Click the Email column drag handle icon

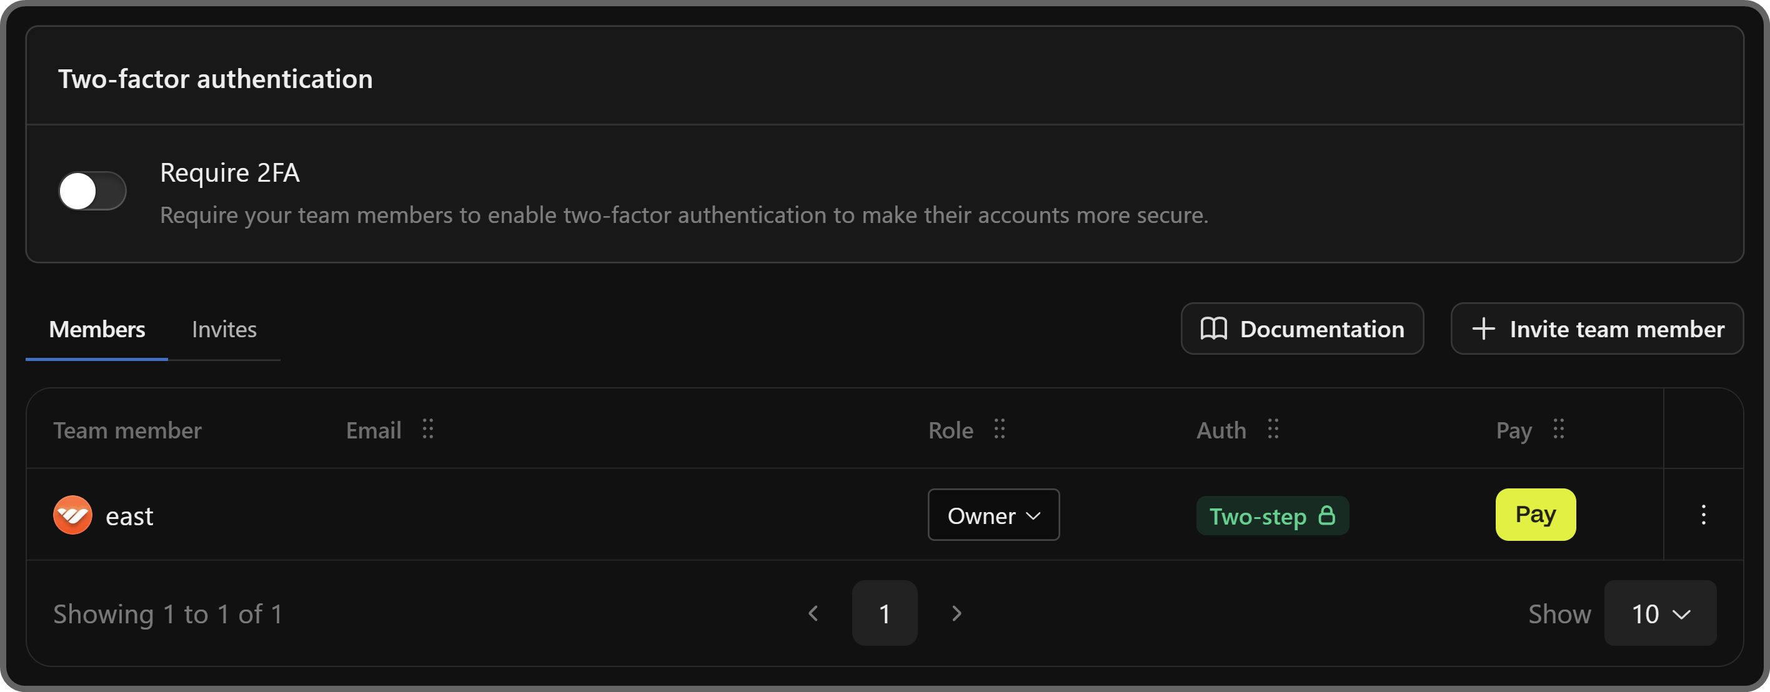(427, 429)
